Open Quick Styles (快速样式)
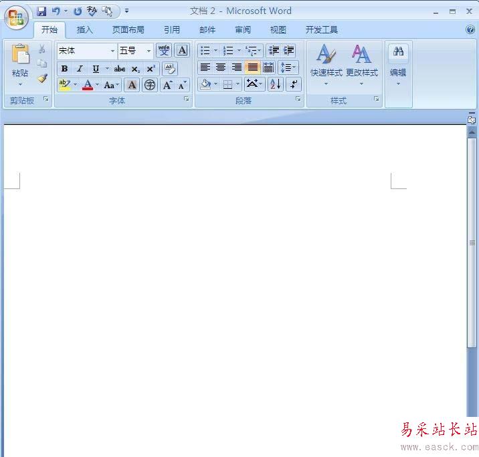 [x=326, y=64]
